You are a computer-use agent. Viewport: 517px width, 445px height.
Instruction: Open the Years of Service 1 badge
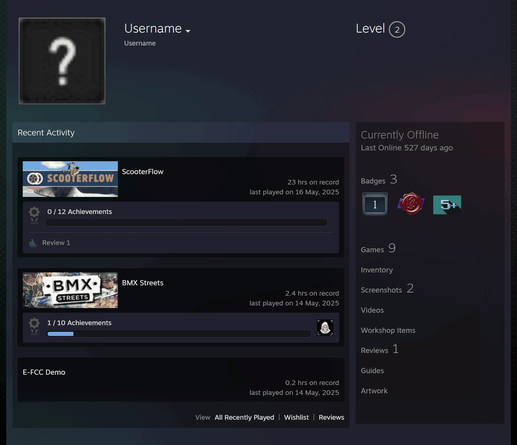(375, 204)
